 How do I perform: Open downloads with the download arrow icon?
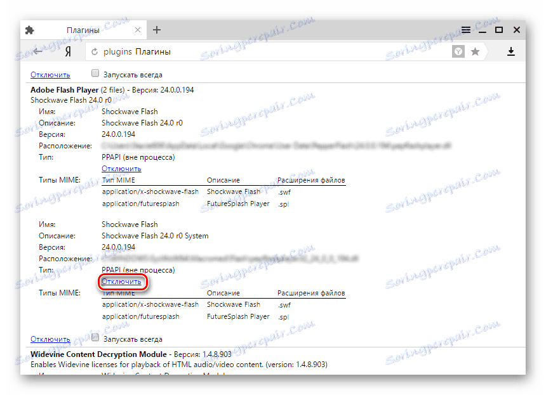(511, 52)
